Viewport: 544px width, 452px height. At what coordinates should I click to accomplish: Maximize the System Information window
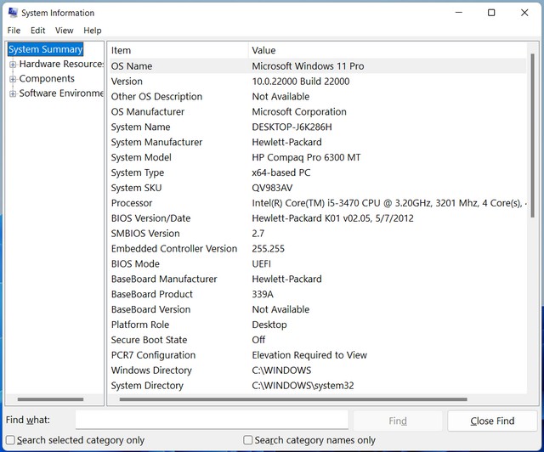(x=491, y=13)
